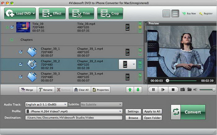Open the Subtitle dropdown

tap(101, 104)
